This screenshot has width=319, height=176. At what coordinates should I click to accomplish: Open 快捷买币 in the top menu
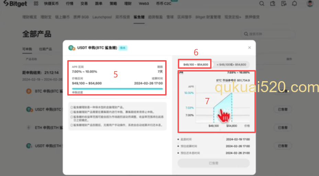(52, 3)
